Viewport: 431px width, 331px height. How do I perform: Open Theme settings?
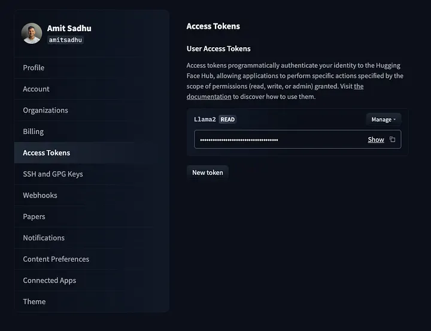(x=34, y=302)
